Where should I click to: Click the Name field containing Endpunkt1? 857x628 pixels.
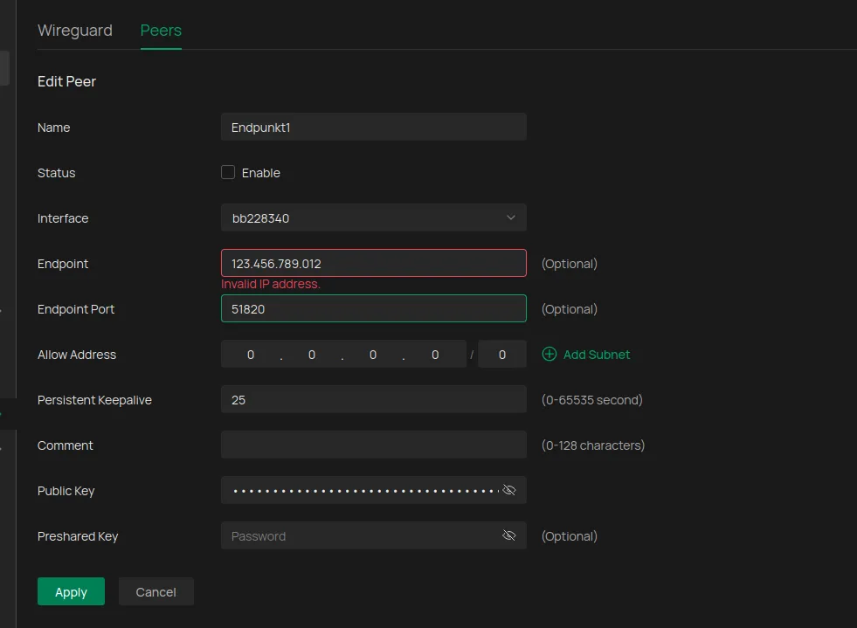(373, 126)
